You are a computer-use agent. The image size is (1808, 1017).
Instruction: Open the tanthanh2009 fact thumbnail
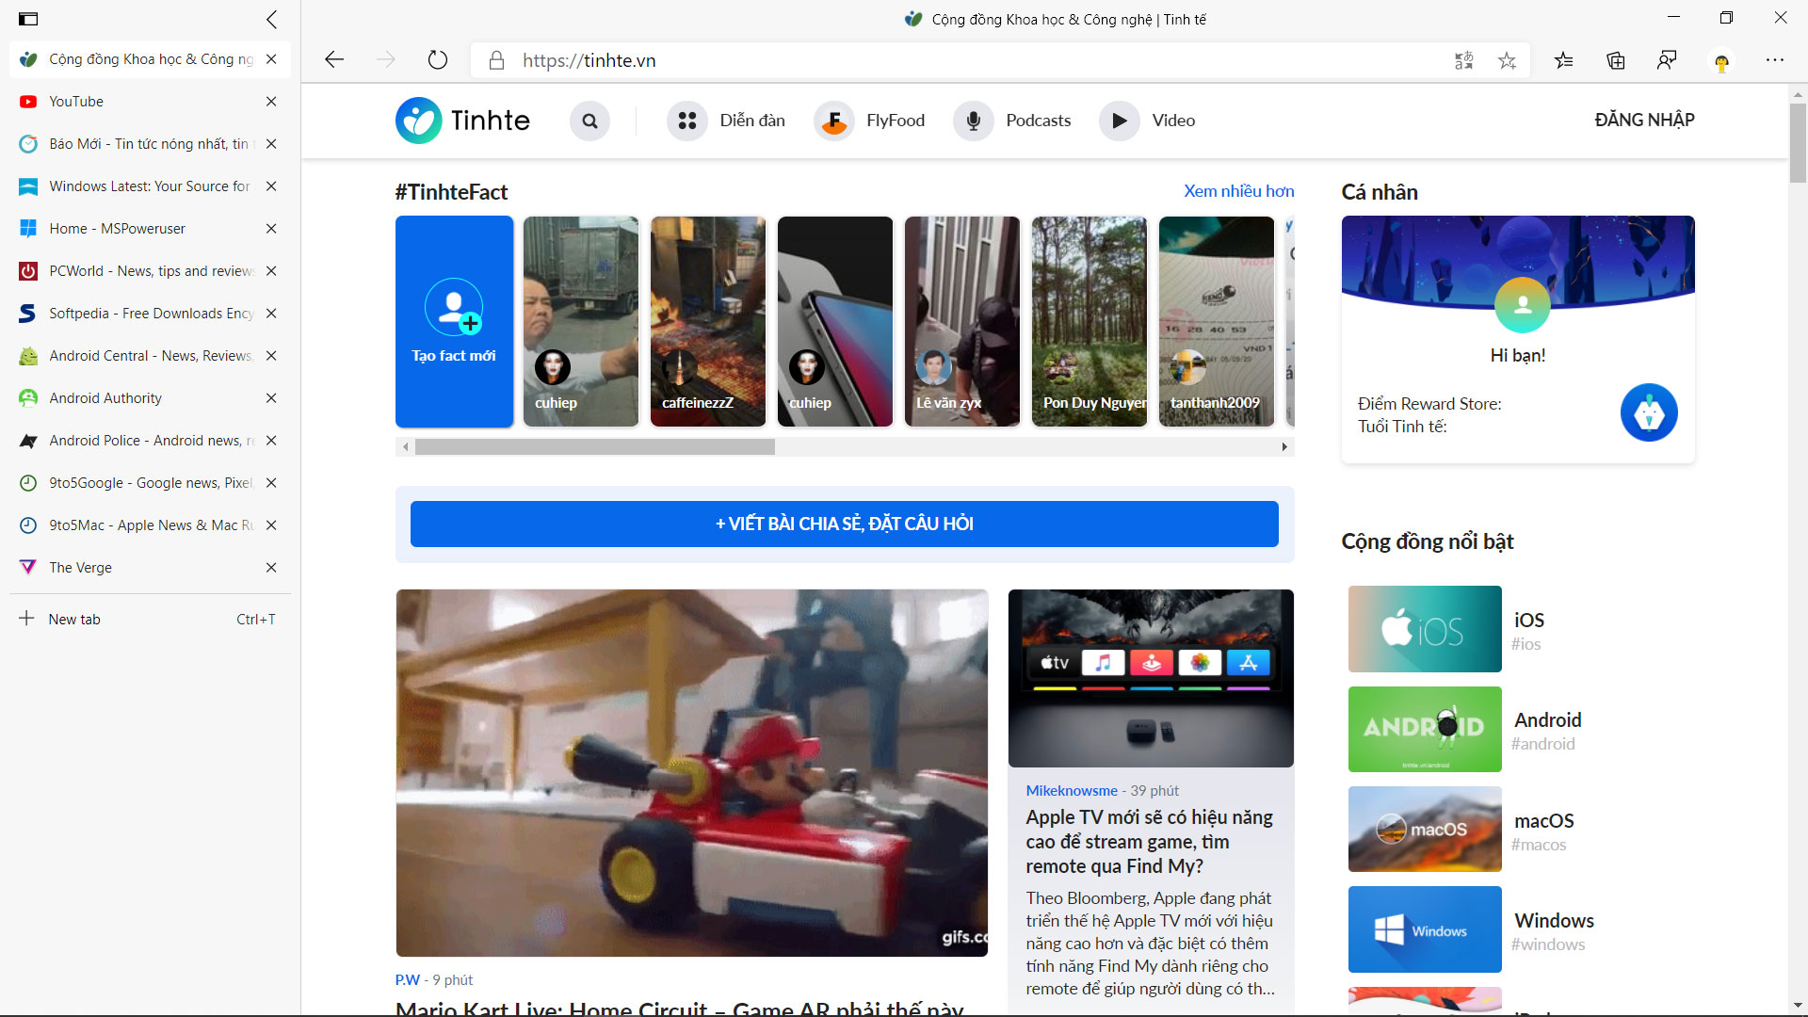click(x=1217, y=321)
